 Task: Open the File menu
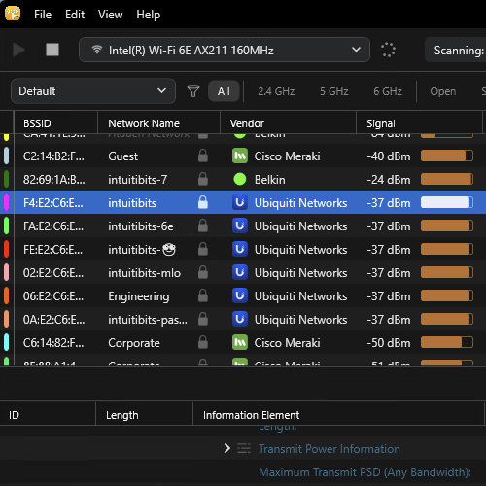click(x=43, y=15)
